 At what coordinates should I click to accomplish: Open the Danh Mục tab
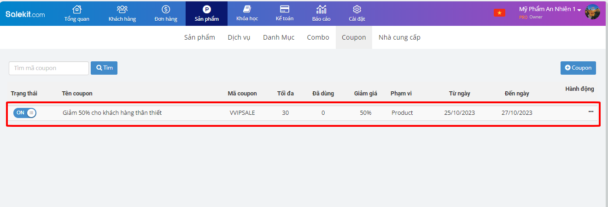(x=279, y=37)
